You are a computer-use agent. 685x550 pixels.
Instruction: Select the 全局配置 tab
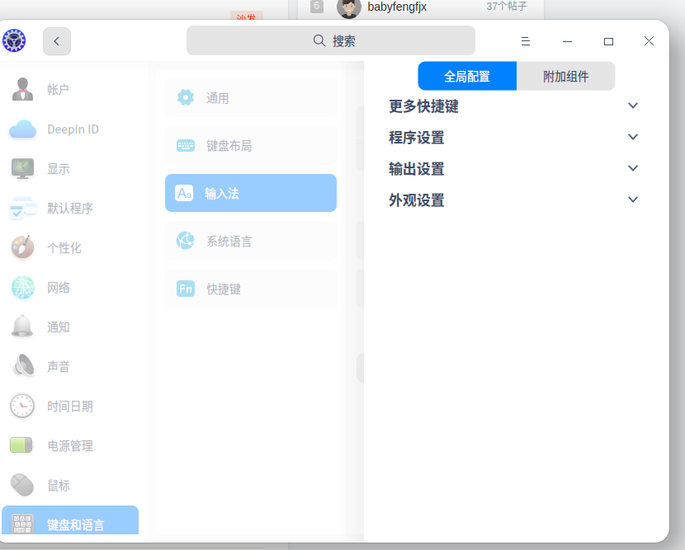[467, 75]
